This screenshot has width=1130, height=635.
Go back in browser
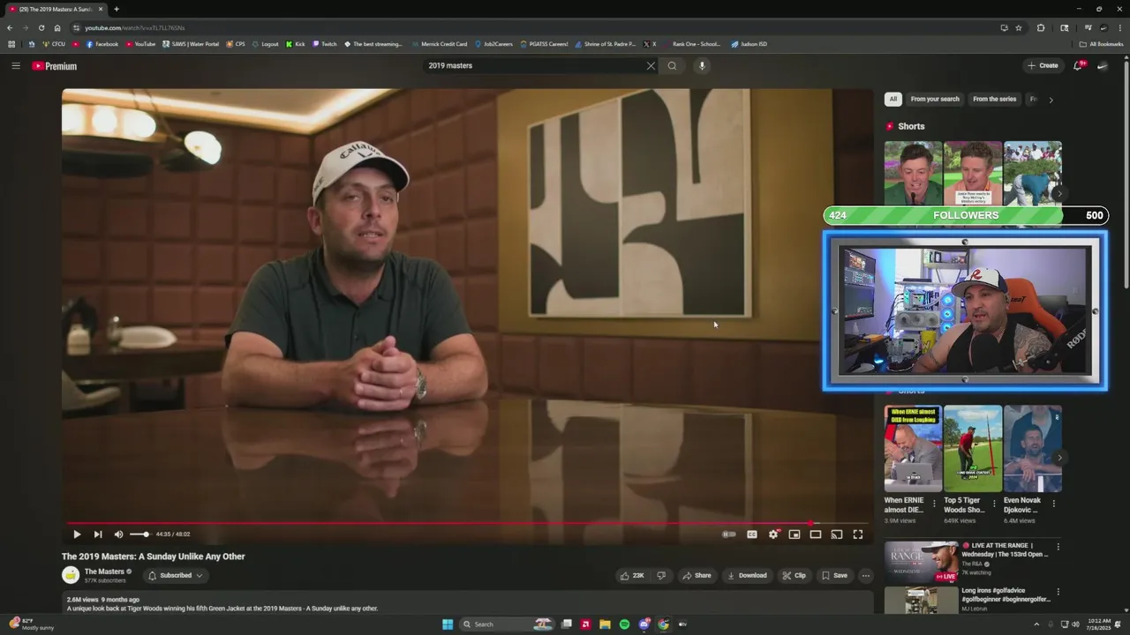pyautogui.click(x=10, y=27)
